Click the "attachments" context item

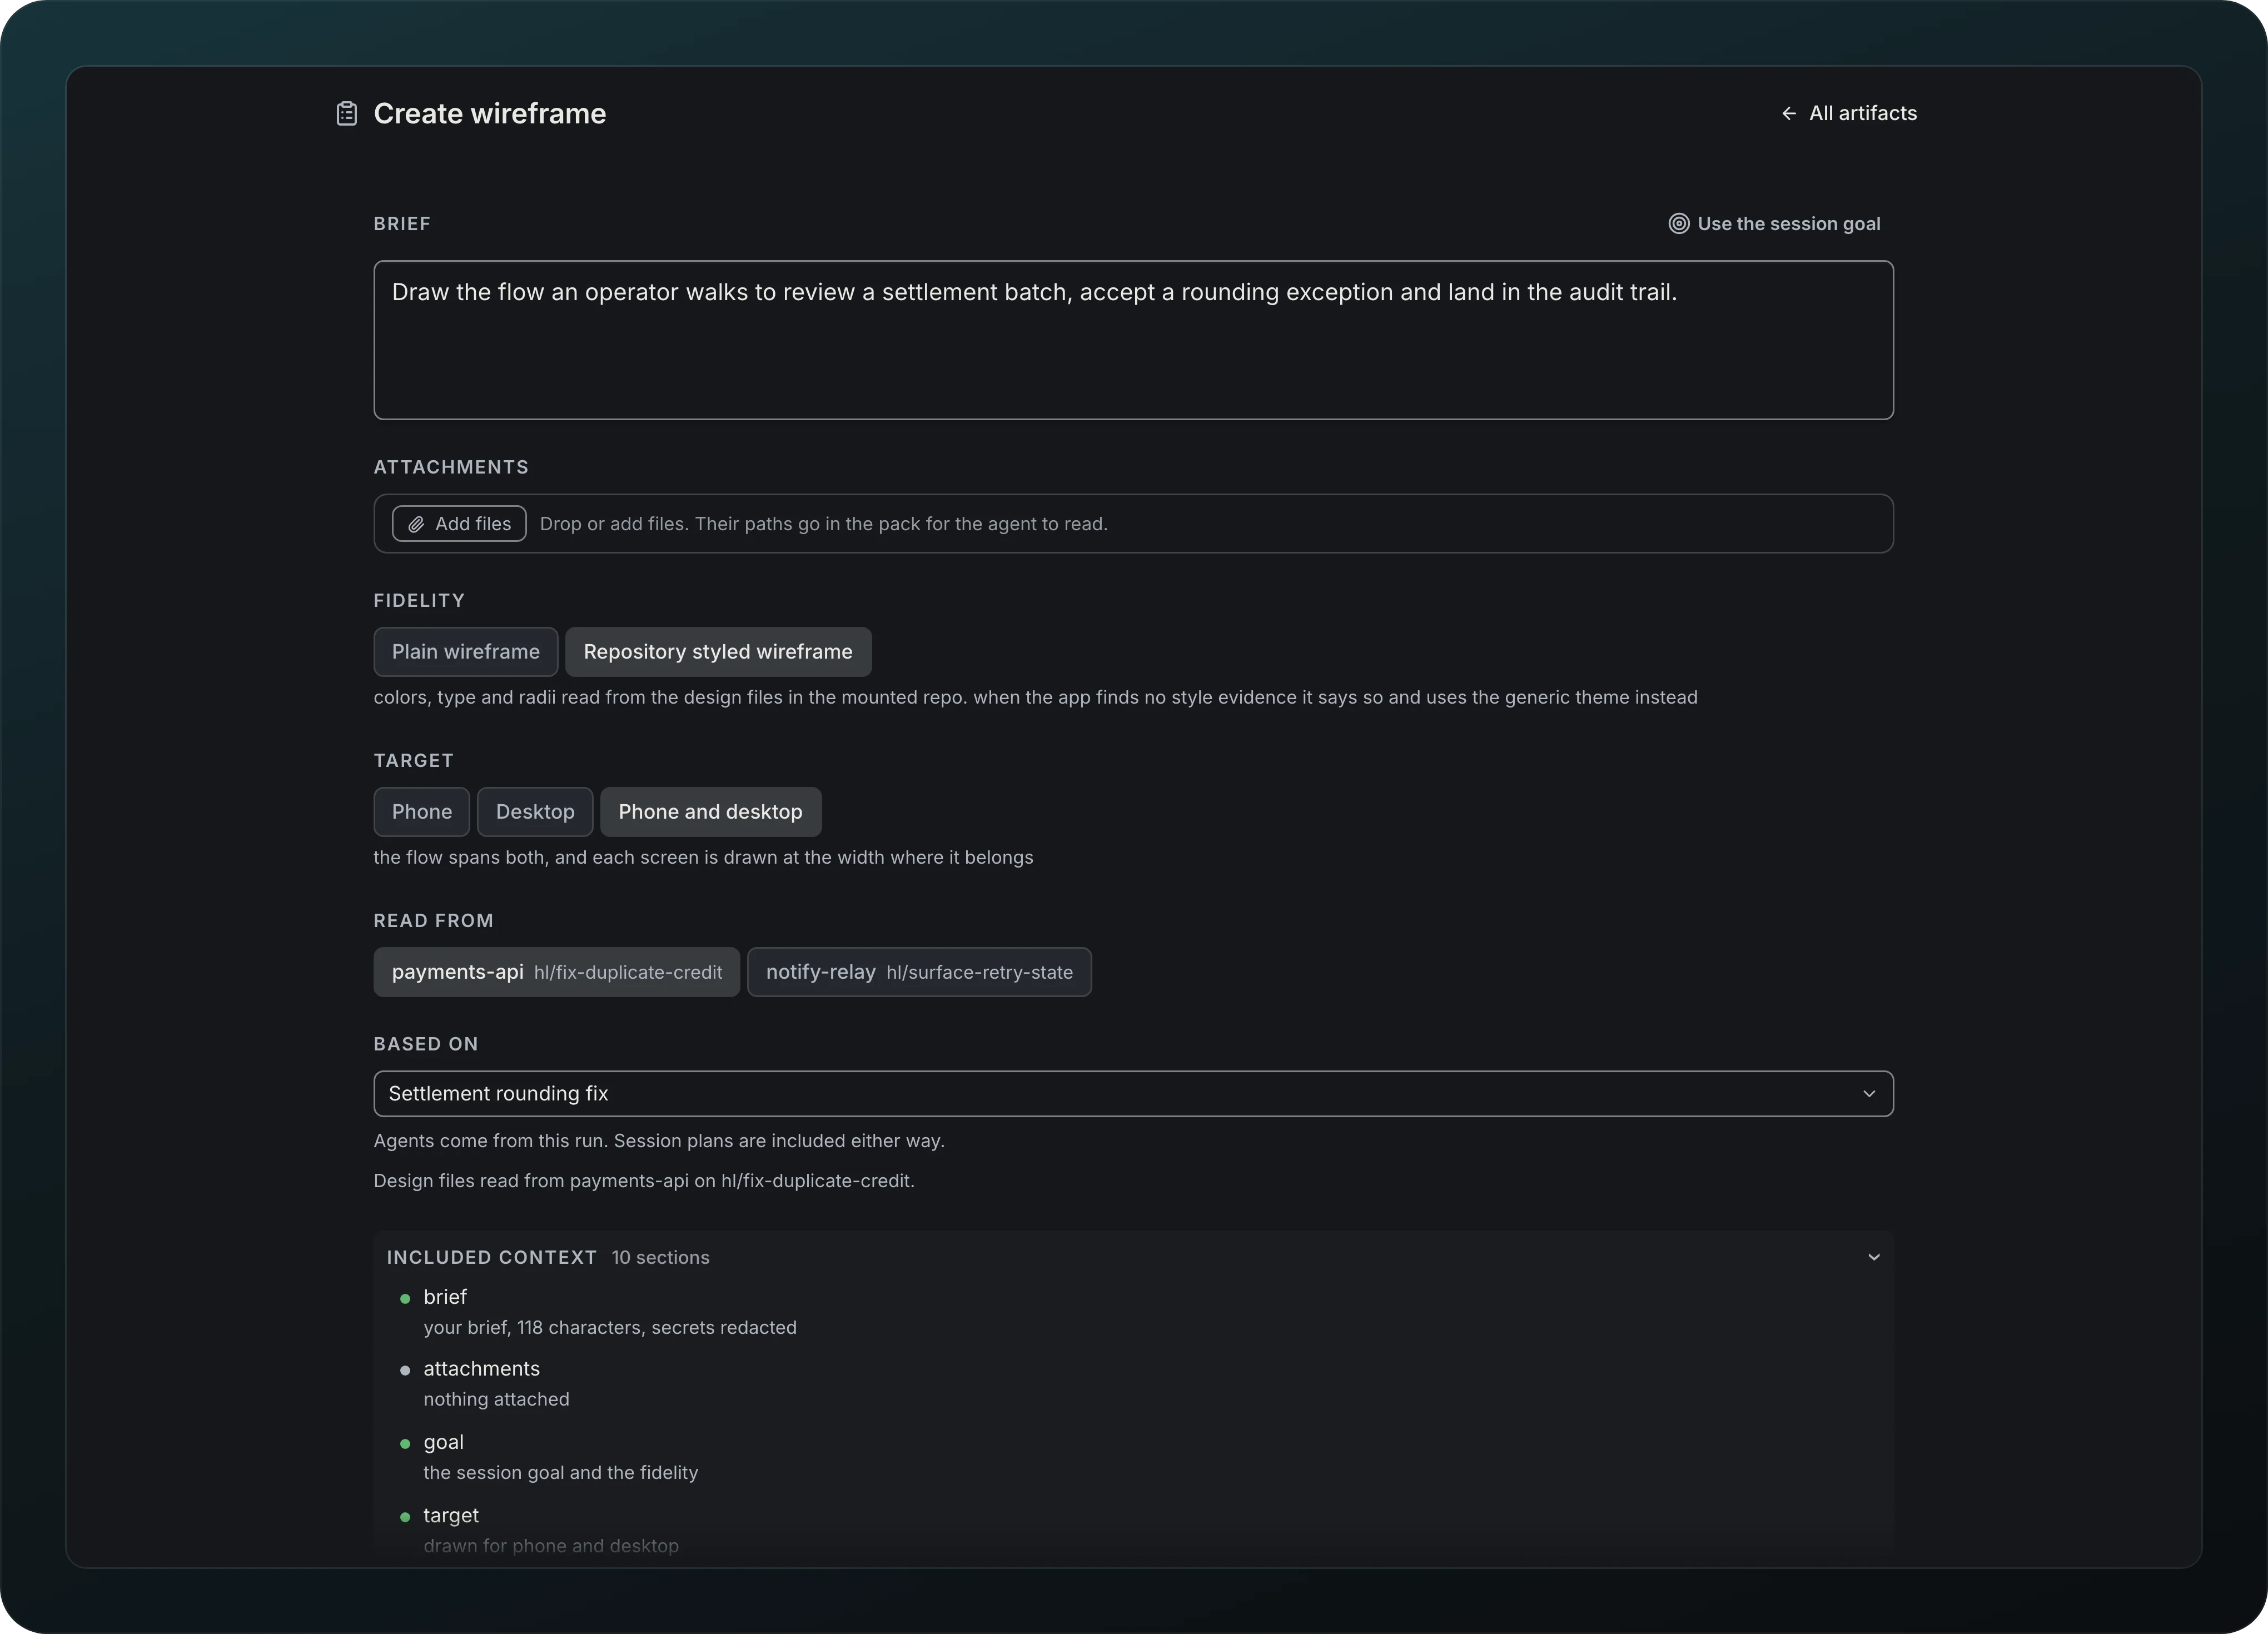coord(481,1369)
